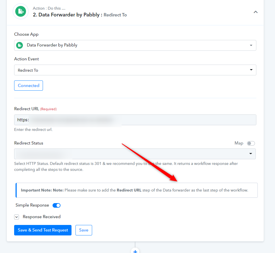
Task: Click the Data Forwarder step icon in header
Action: (21, 11)
